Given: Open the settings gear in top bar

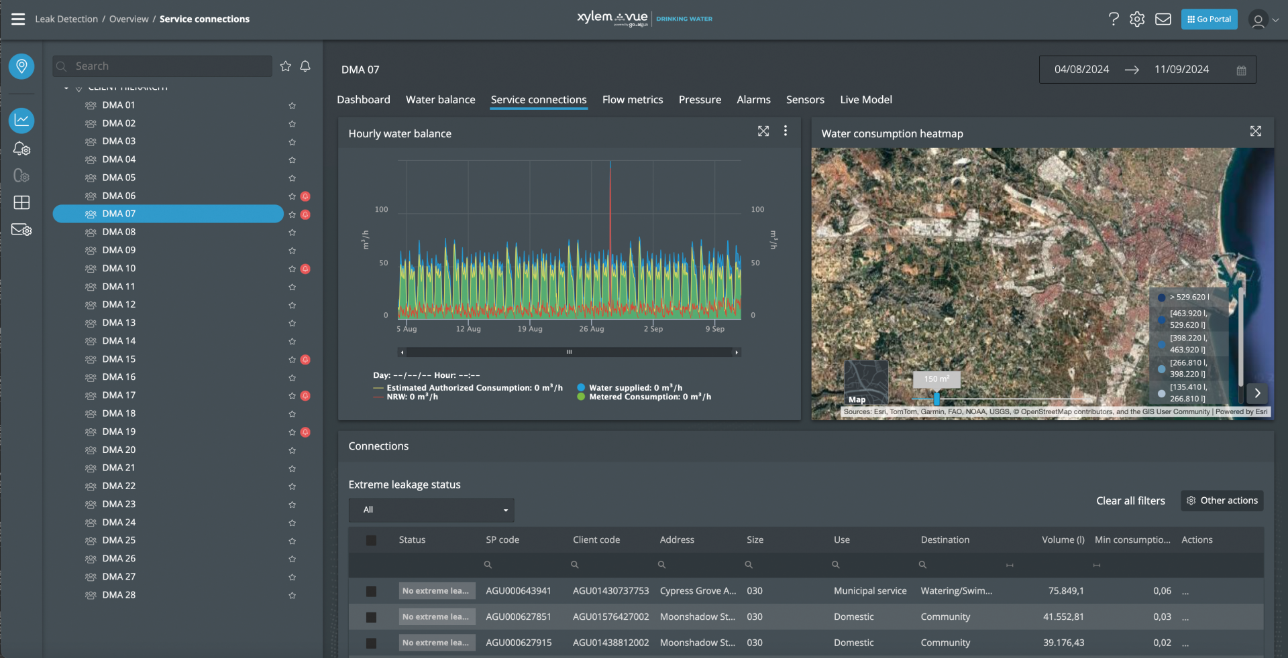Looking at the screenshot, I should pos(1137,19).
